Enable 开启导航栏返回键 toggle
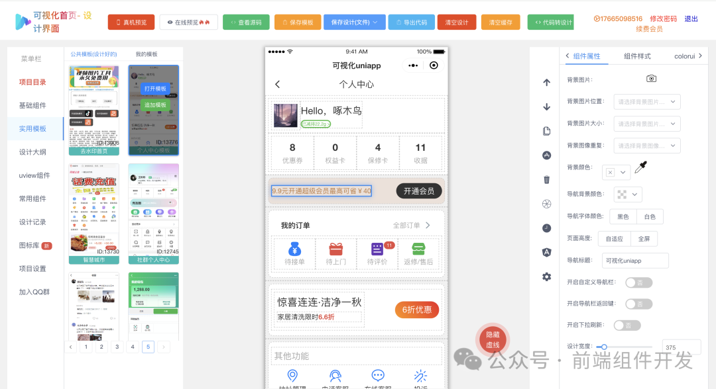 [638, 304]
